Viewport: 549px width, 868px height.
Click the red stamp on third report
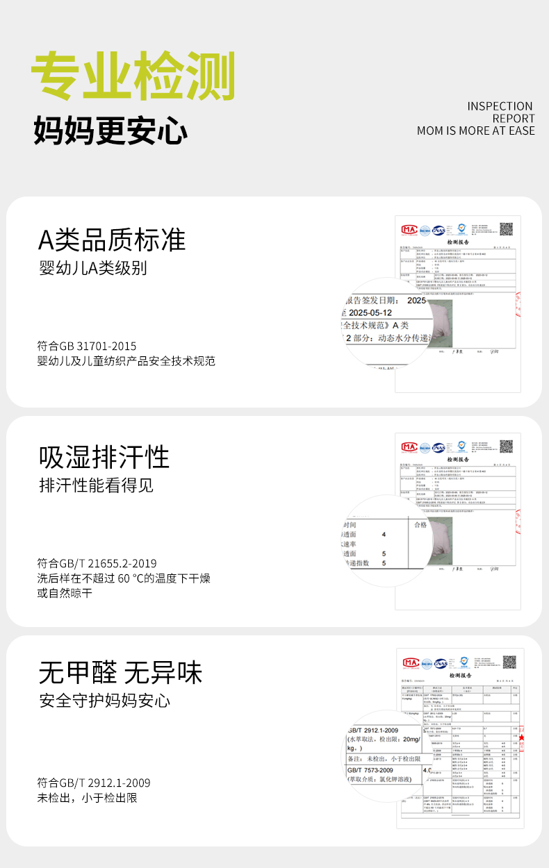[x=521, y=738]
